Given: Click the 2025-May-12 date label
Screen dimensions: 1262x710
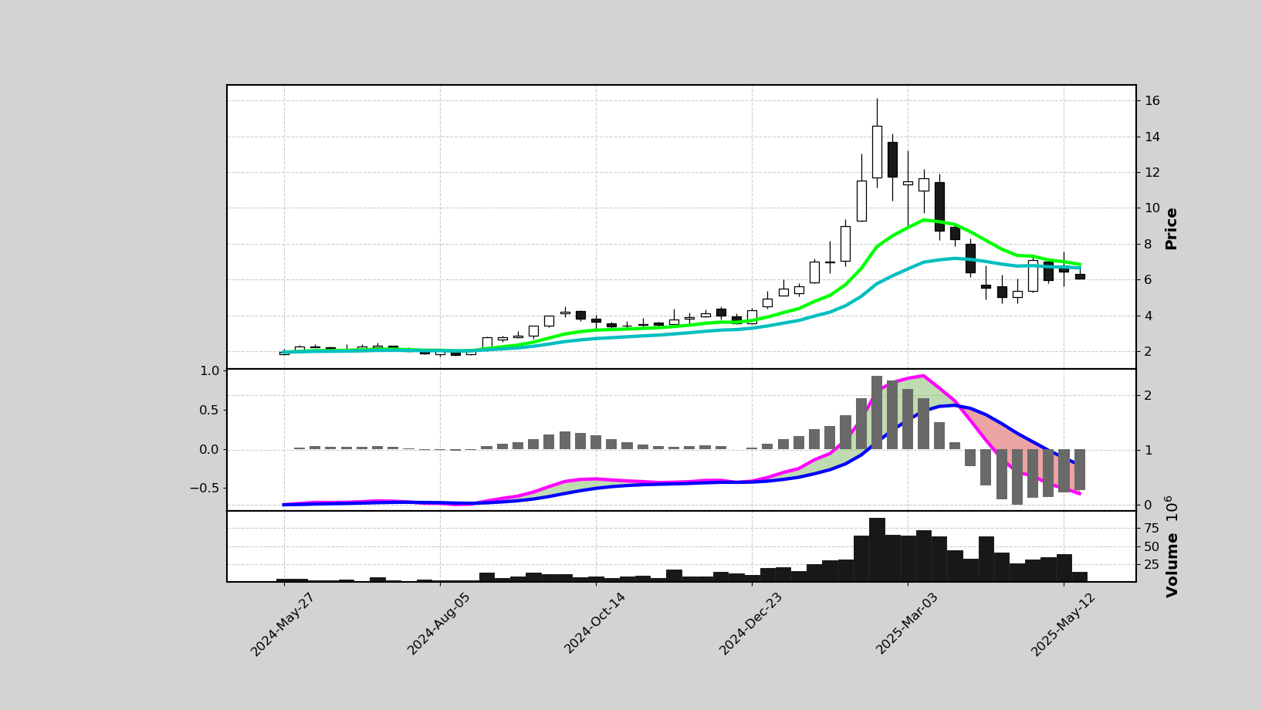Looking at the screenshot, I should click(x=1064, y=624).
